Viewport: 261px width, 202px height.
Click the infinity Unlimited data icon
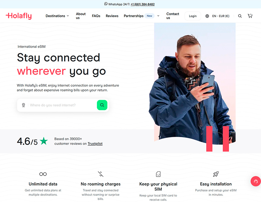(43, 174)
